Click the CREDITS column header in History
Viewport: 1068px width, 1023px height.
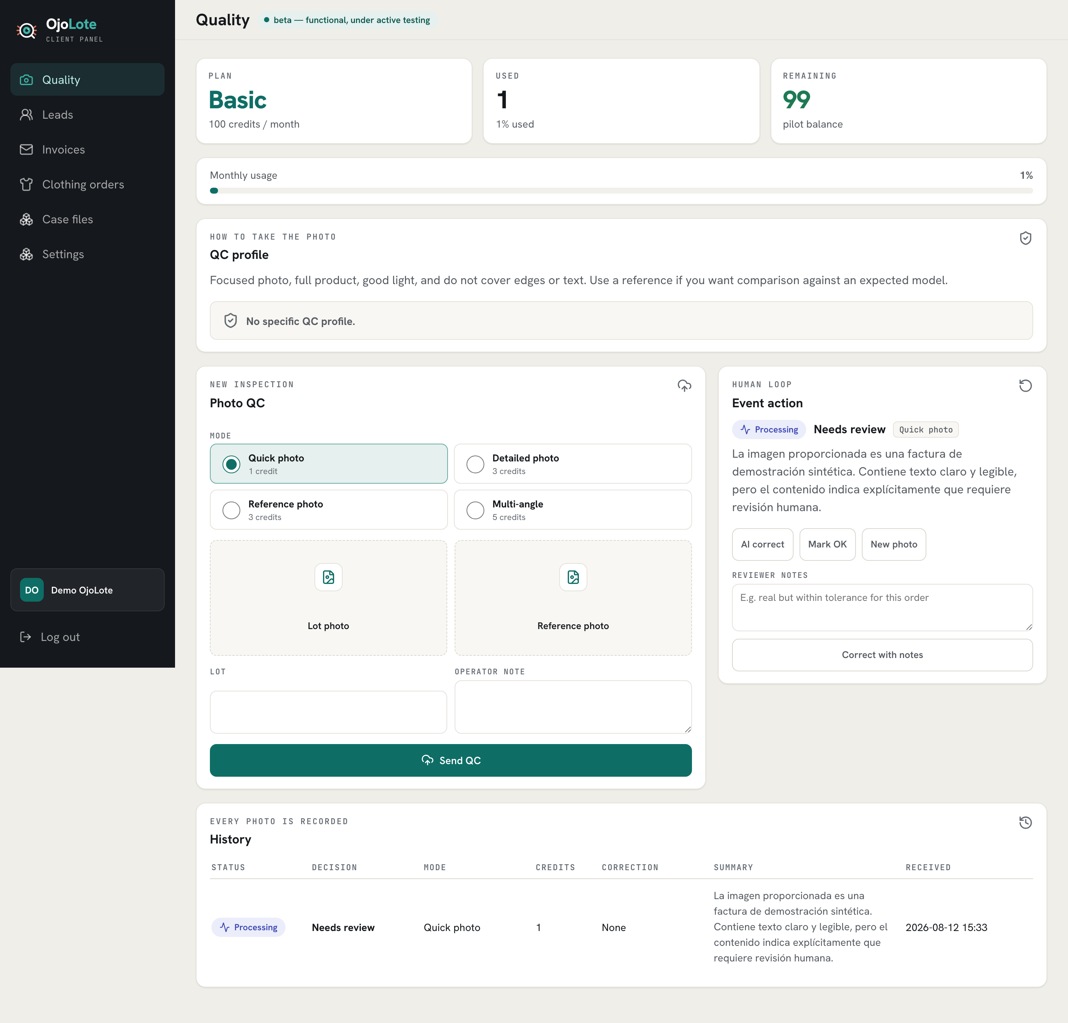tap(555, 867)
